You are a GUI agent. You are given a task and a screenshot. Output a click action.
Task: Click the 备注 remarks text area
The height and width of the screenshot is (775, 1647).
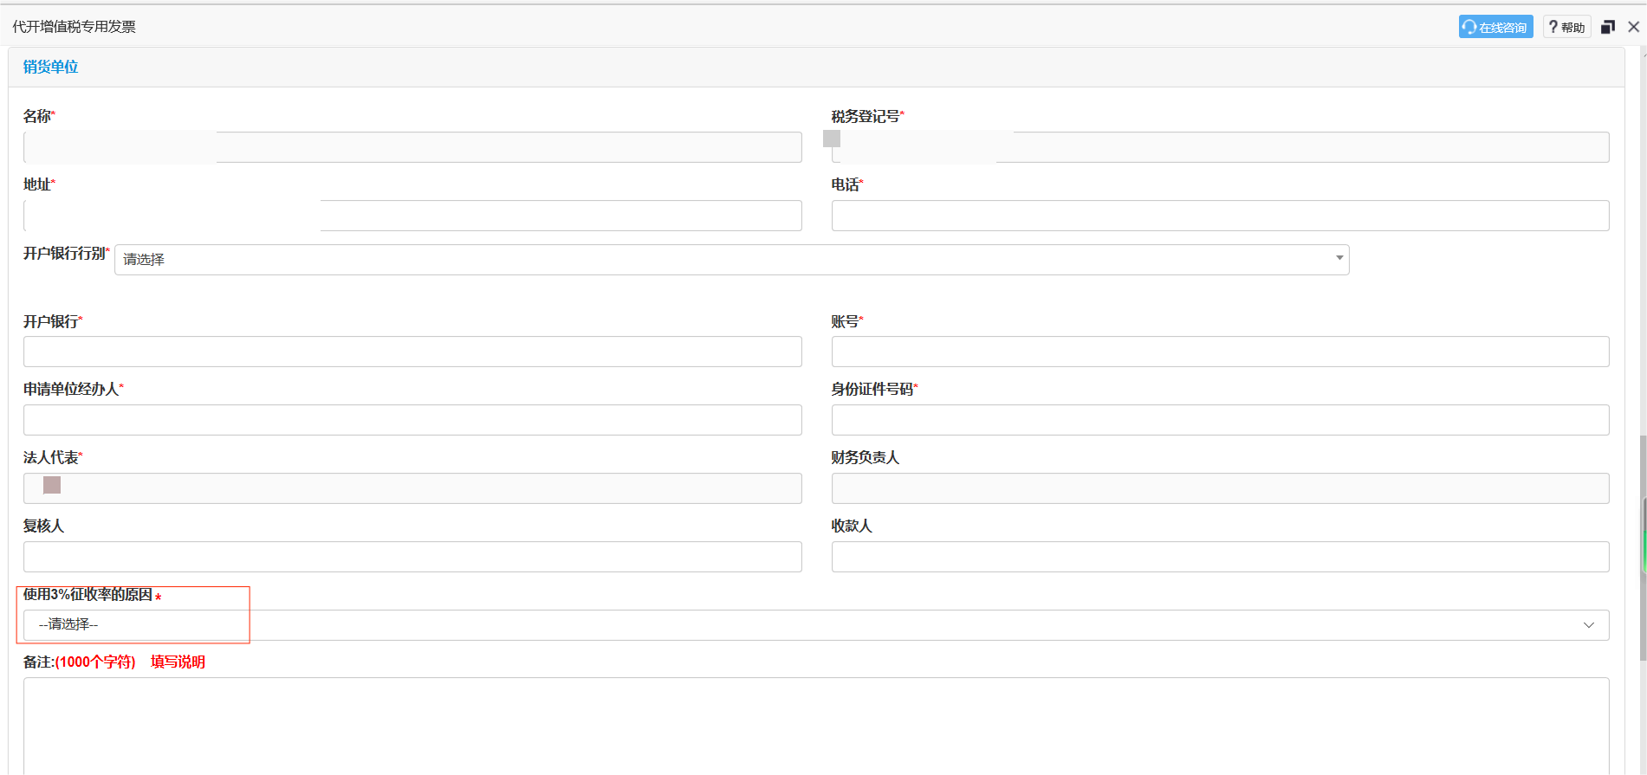(816, 726)
